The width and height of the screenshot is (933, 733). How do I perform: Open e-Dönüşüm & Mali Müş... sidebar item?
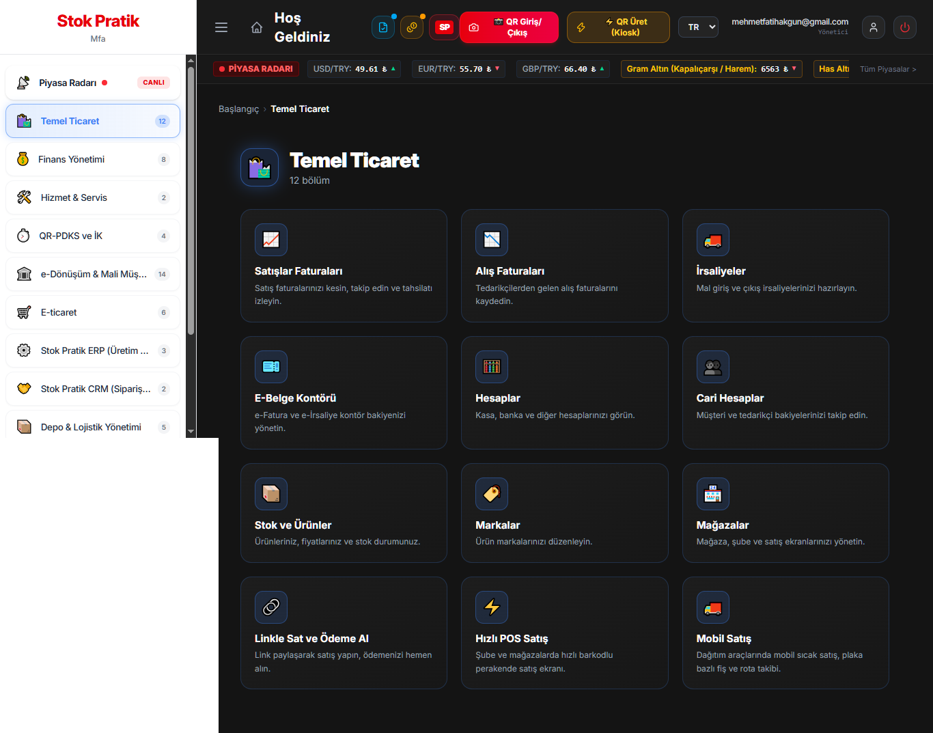[93, 274]
